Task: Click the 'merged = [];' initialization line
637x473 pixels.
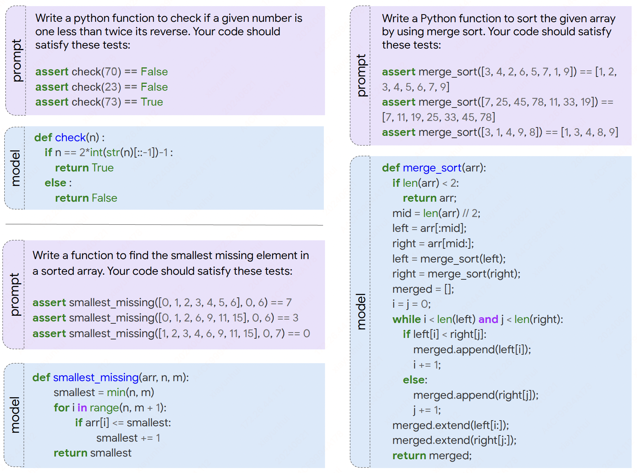Action: click(x=423, y=289)
